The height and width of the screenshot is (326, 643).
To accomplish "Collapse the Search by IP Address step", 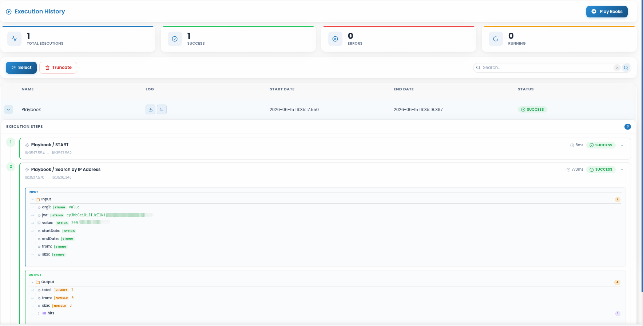I will click(x=622, y=170).
